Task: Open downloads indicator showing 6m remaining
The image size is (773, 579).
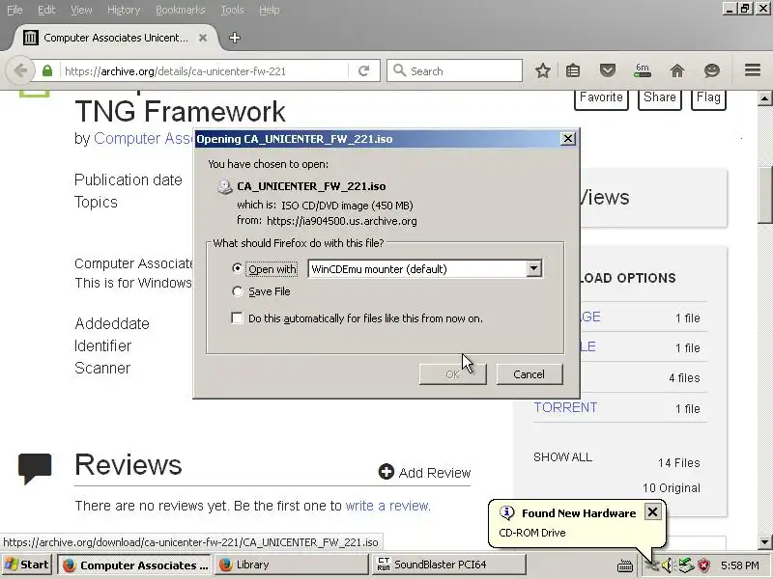Action: (x=643, y=70)
